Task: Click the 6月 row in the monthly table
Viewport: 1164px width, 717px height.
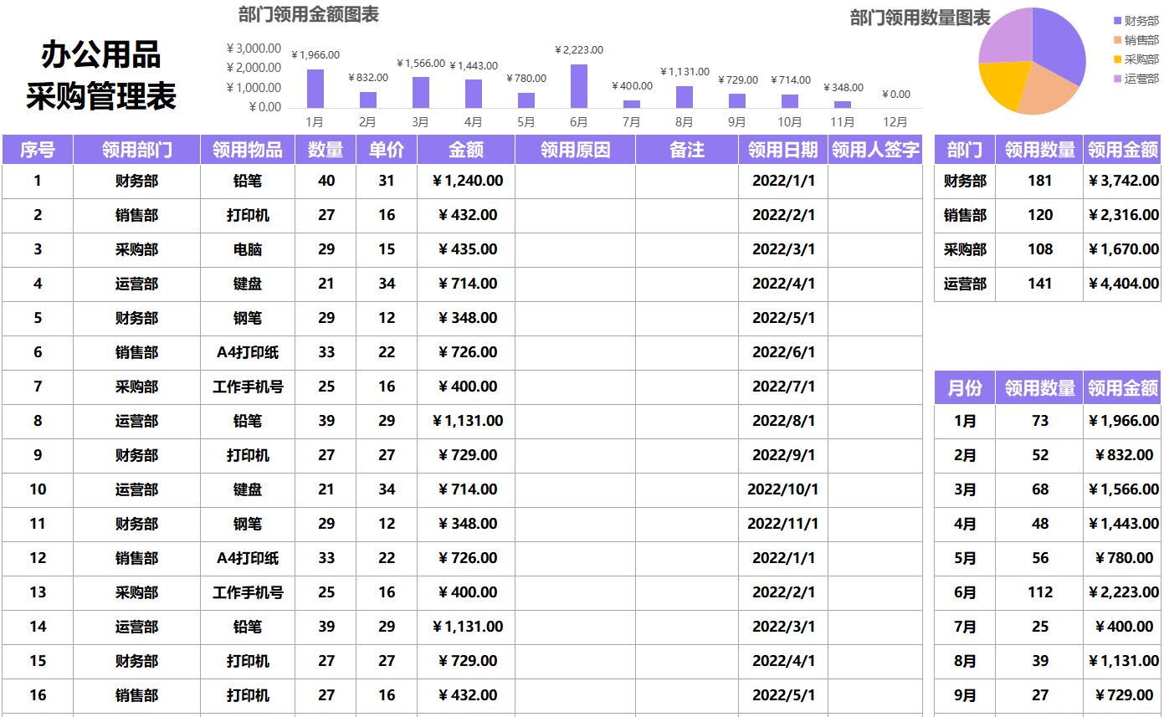Action: click(x=1048, y=592)
